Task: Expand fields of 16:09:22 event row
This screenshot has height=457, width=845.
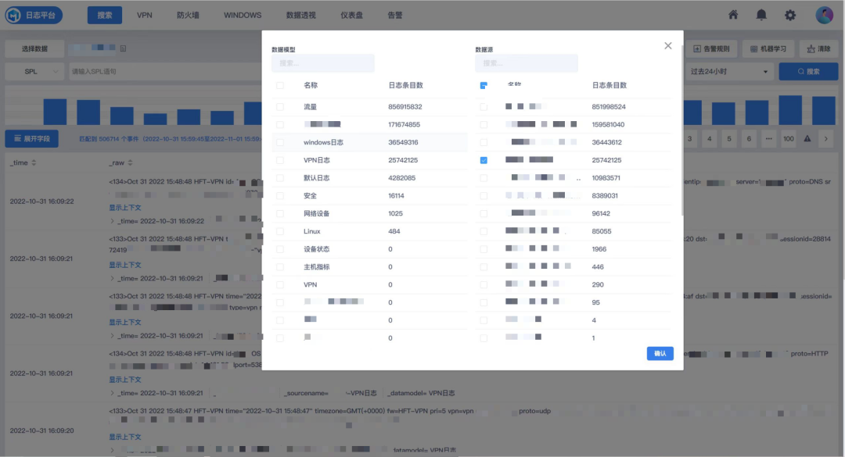Action: pyautogui.click(x=112, y=221)
